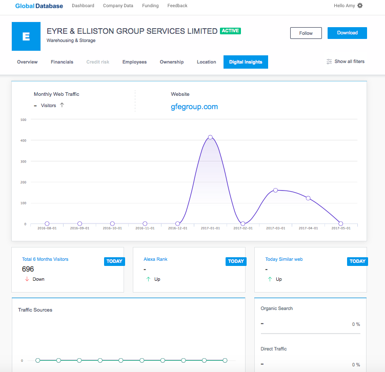Click the Follow button
This screenshot has width=385, height=372.
pyautogui.click(x=306, y=33)
